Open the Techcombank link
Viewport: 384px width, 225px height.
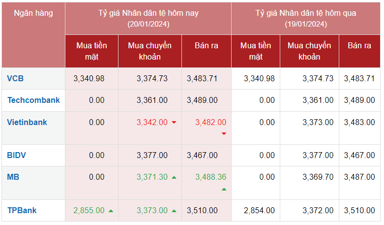click(33, 100)
